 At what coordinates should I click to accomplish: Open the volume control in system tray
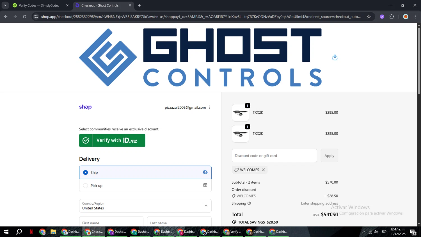[x=376, y=232]
